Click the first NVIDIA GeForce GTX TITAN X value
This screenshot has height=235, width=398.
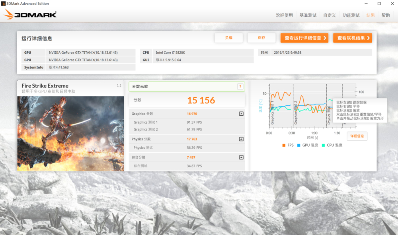pyautogui.click(x=83, y=52)
